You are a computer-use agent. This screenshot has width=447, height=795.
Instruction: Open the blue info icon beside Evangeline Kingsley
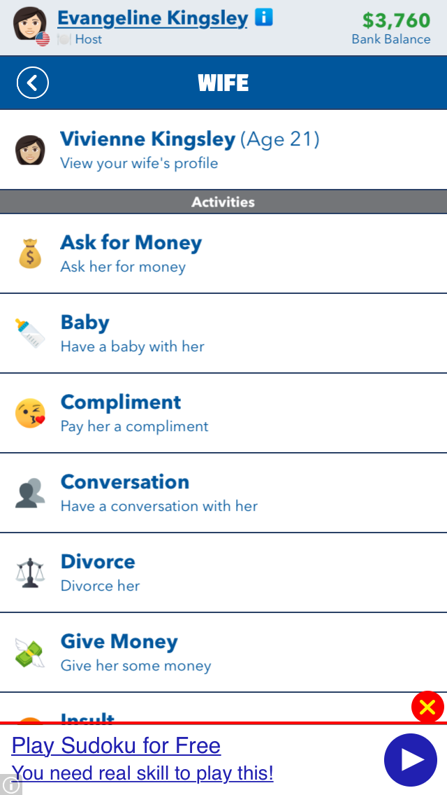[264, 17]
